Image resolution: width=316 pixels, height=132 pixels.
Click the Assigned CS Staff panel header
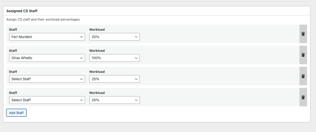(x=22, y=11)
